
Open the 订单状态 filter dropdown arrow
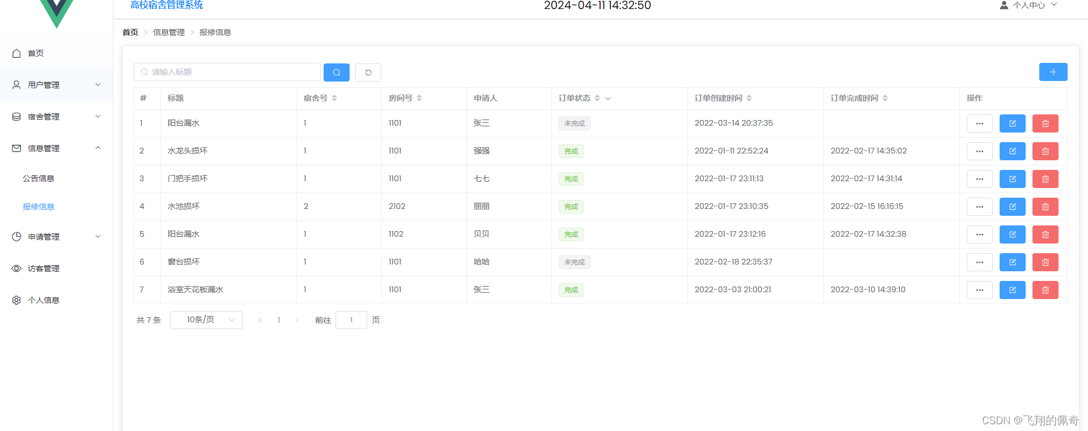[x=608, y=99]
